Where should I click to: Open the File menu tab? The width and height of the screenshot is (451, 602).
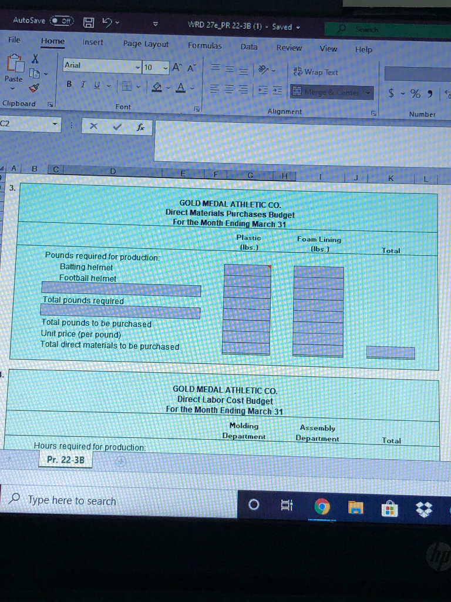click(x=14, y=39)
